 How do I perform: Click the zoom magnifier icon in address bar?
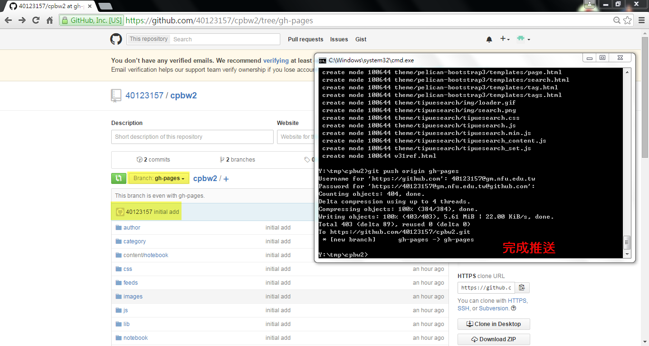tap(617, 20)
